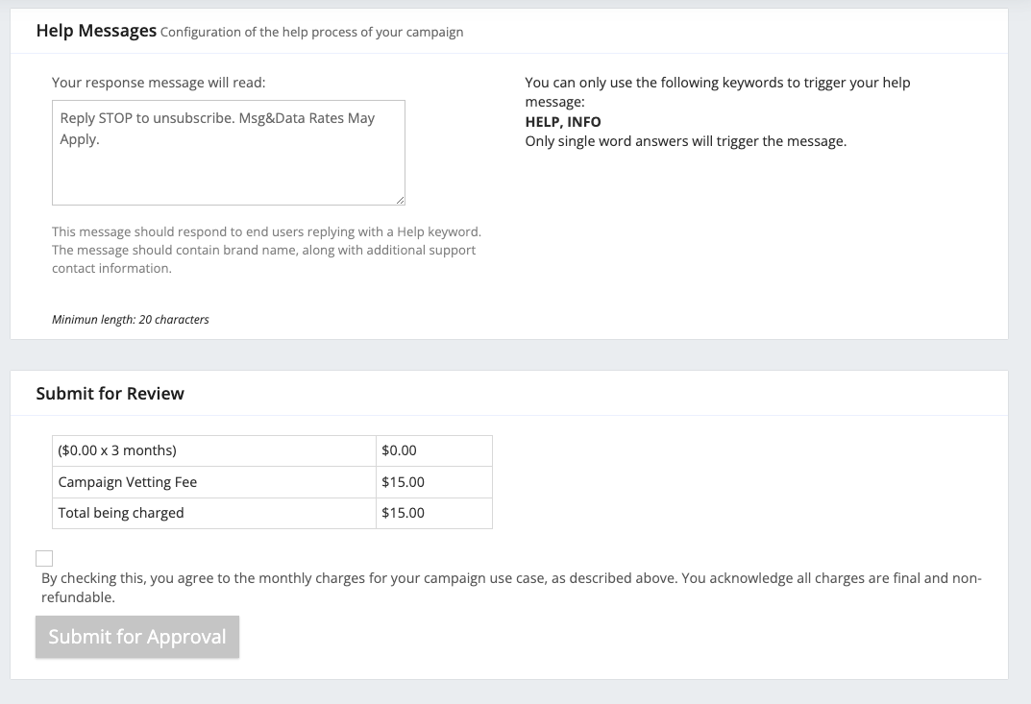Click the Minimum length 20 characters note
The image size is (1031, 704).
(130, 319)
